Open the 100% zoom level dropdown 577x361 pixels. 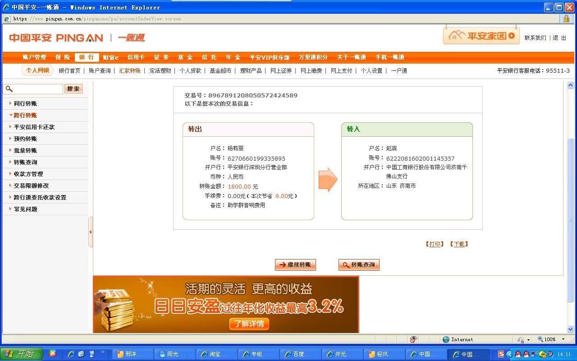563,339
